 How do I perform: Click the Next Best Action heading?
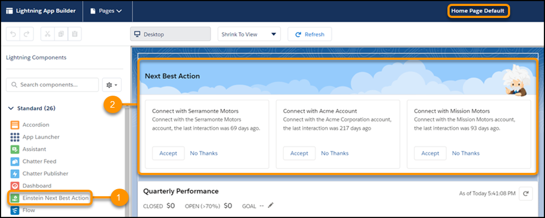pos(172,76)
